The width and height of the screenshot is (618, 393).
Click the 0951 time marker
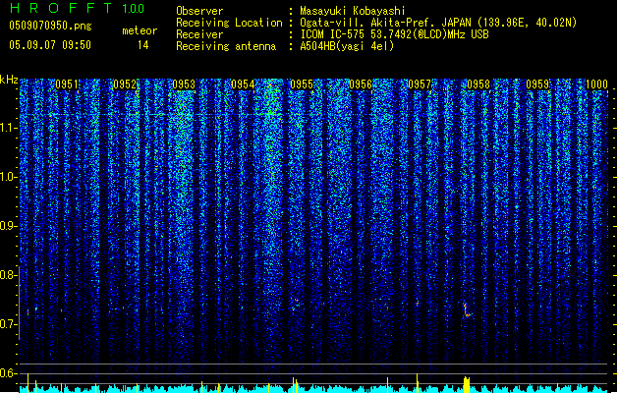tap(67, 84)
